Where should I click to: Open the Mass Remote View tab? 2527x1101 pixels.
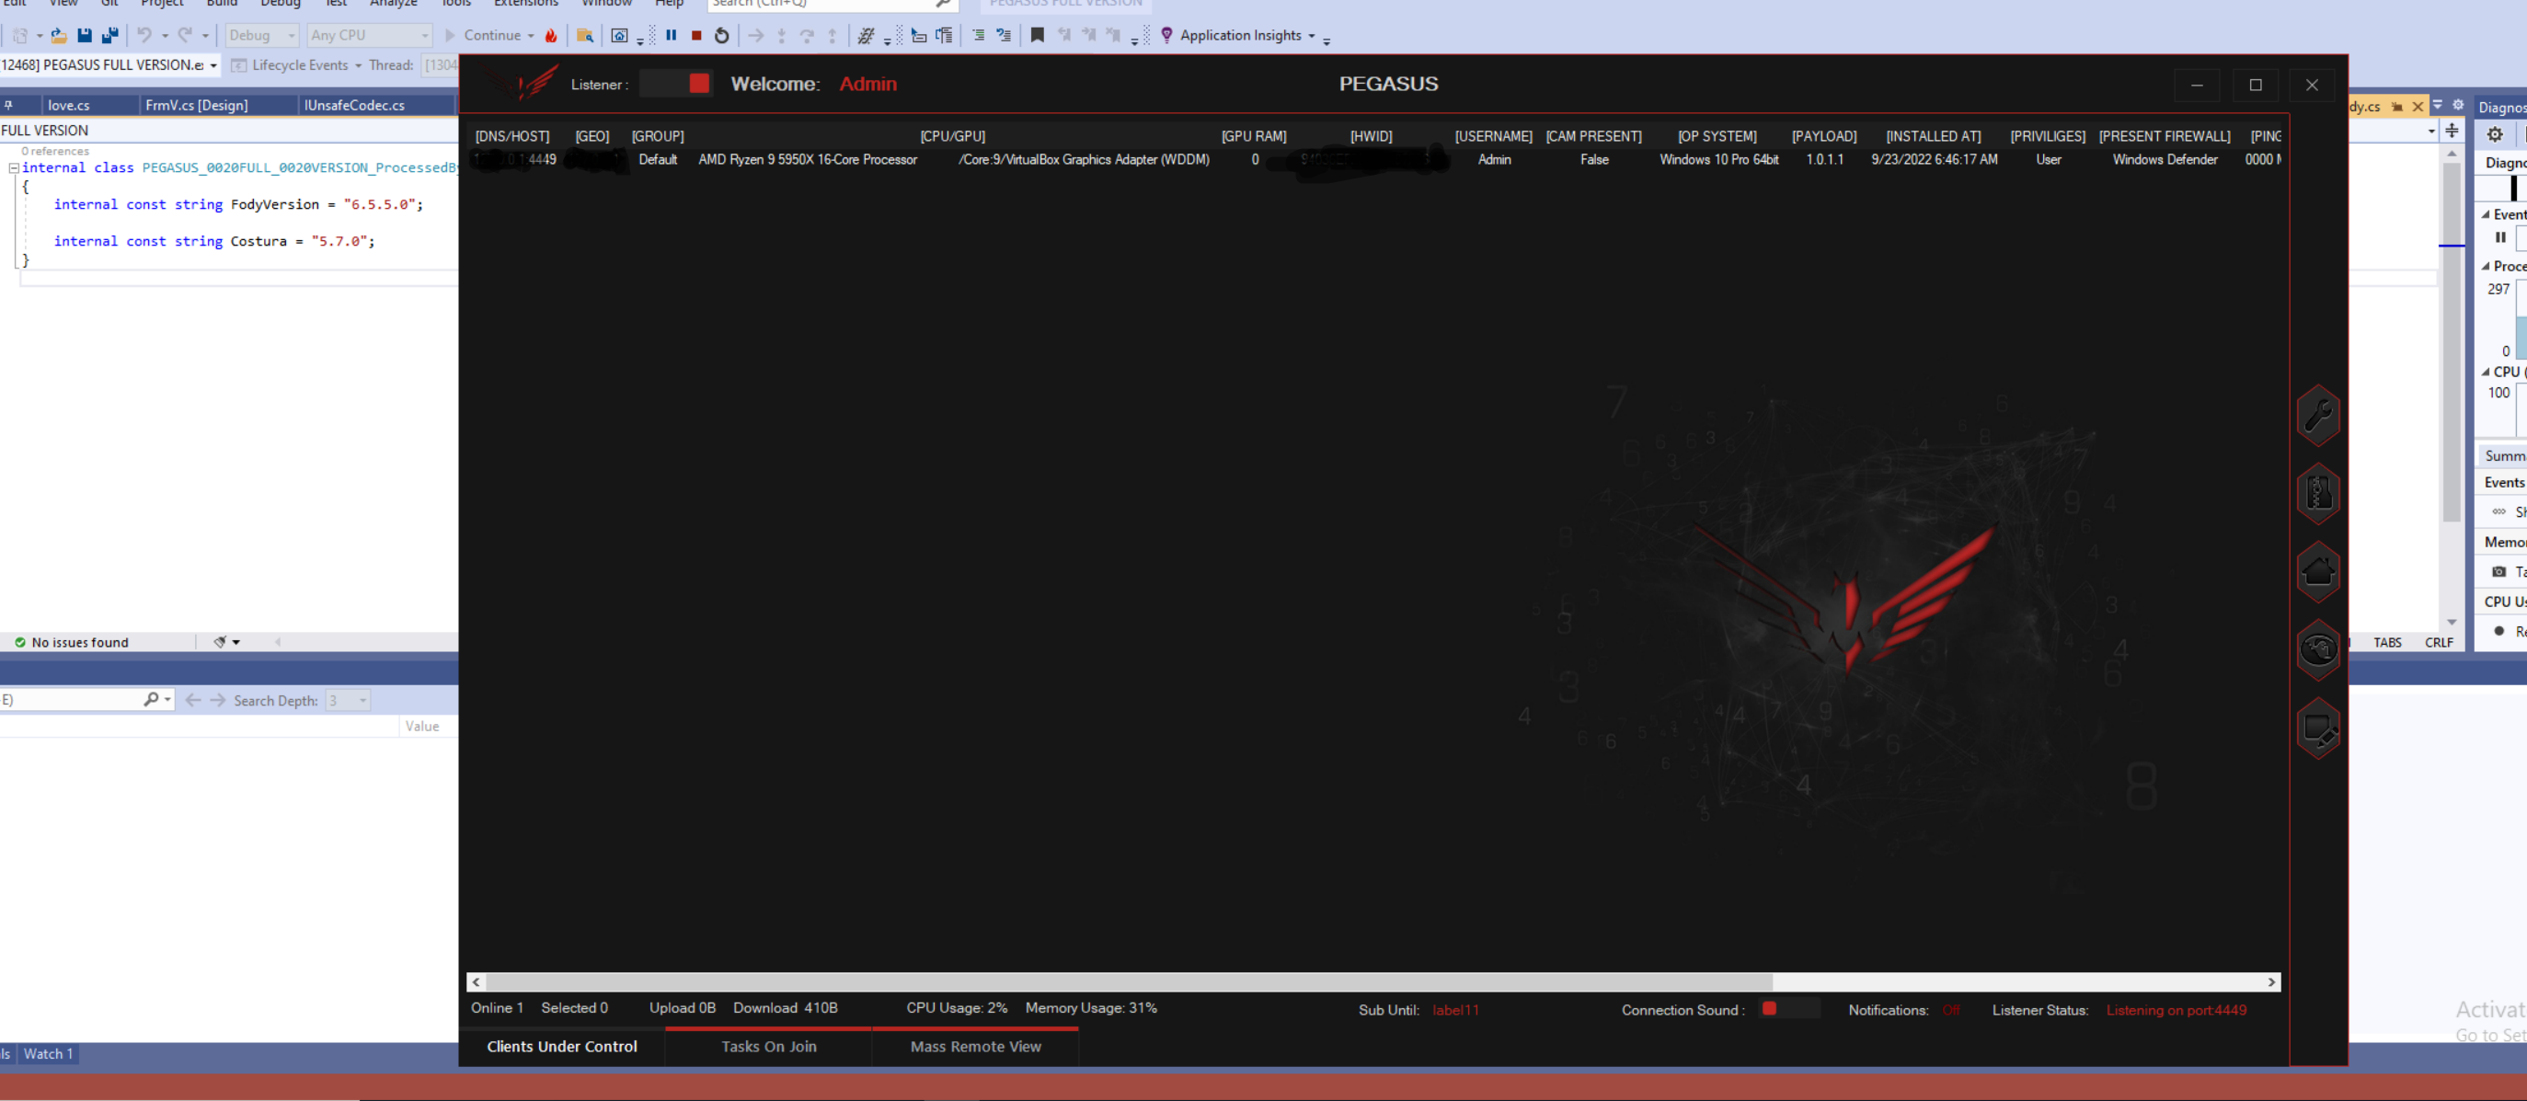coord(976,1046)
